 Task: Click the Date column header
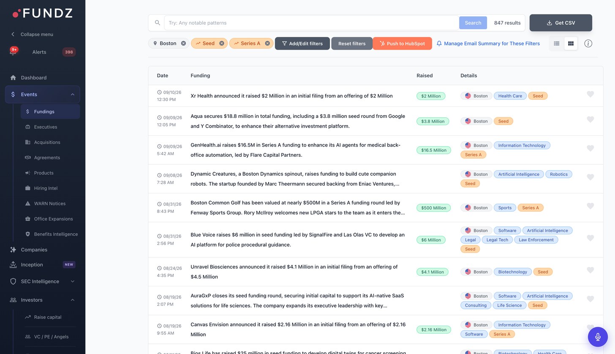coord(163,76)
